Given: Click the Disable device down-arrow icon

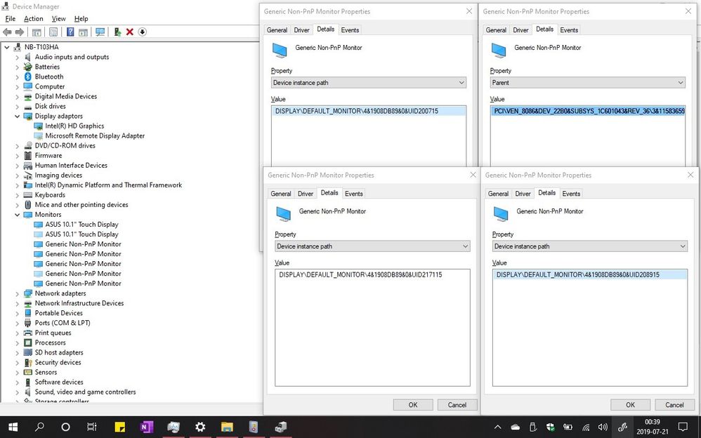Looking at the screenshot, I should point(142,32).
